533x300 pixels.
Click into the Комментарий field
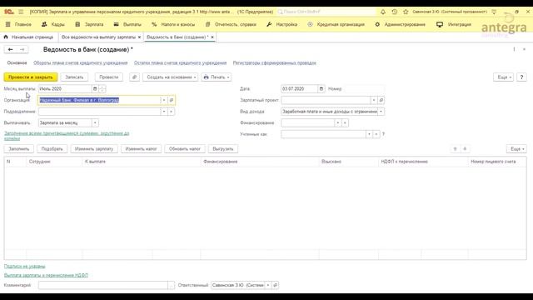coord(103,285)
